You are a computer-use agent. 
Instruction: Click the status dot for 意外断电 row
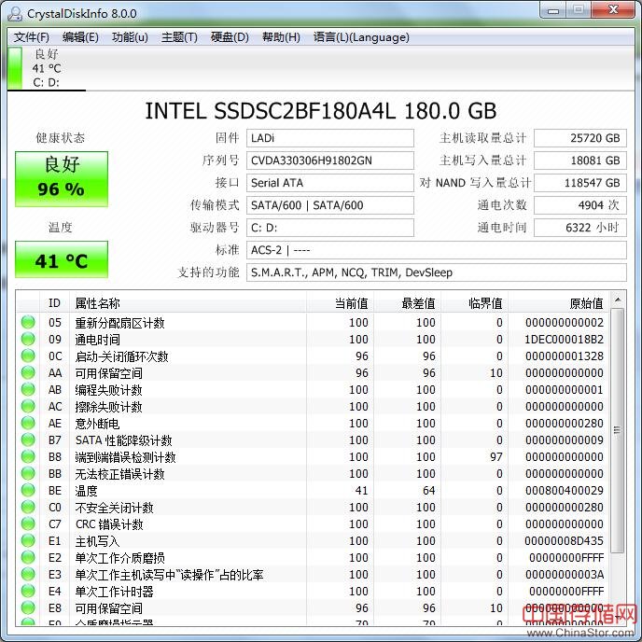29,424
